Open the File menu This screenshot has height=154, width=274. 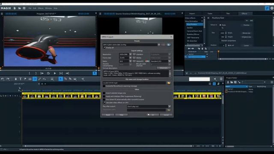(x=30, y=8)
